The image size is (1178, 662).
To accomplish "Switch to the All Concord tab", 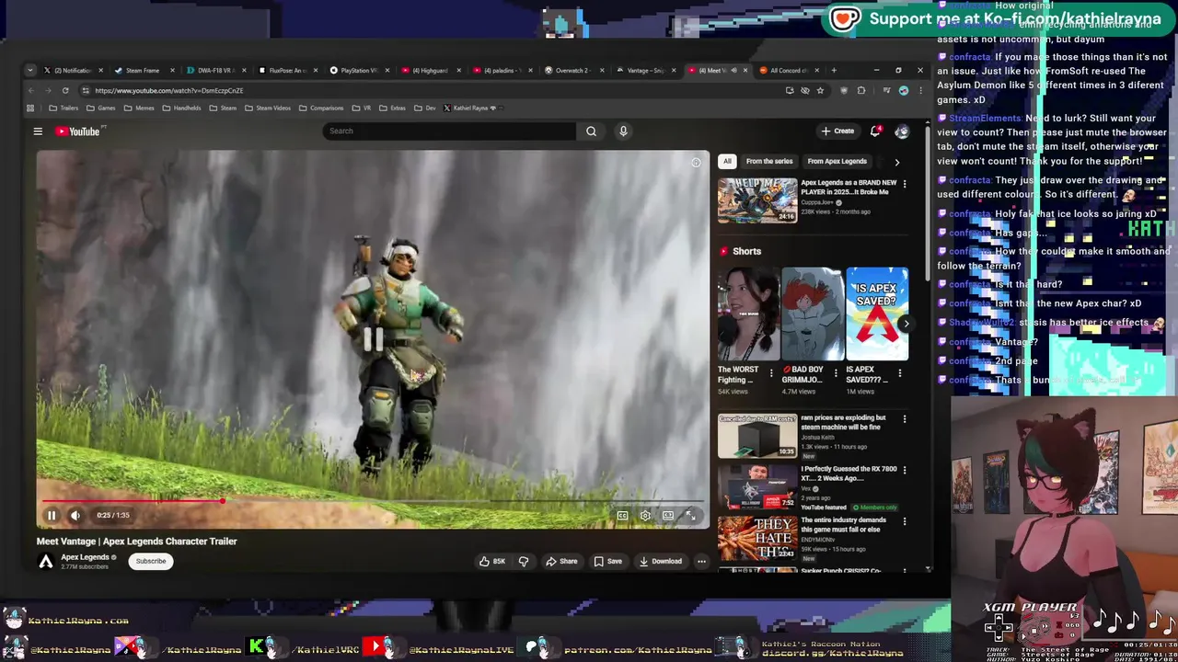I will 787,70.
